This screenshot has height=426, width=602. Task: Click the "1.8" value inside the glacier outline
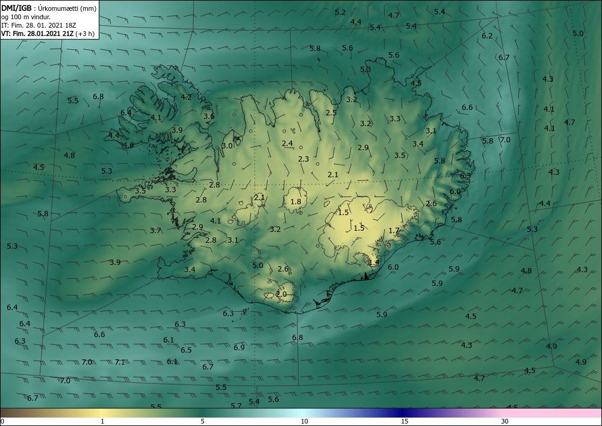pos(296,201)
